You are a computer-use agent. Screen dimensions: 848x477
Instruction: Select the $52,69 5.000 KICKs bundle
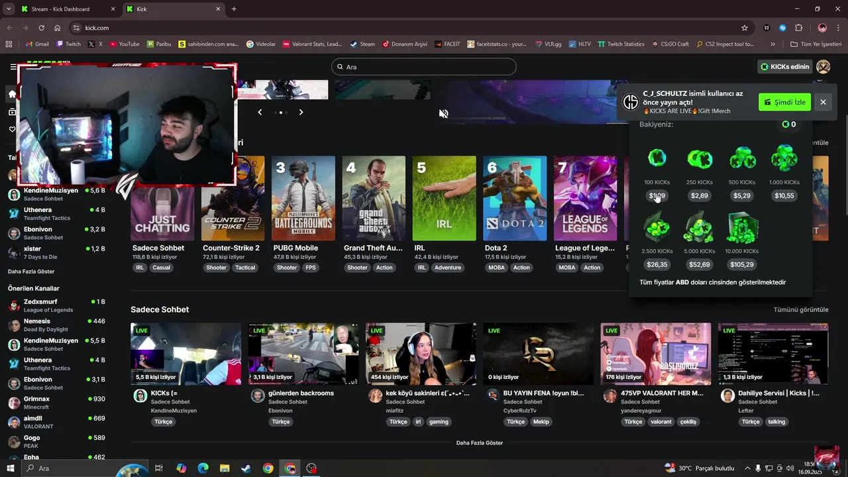click(700, 264)
